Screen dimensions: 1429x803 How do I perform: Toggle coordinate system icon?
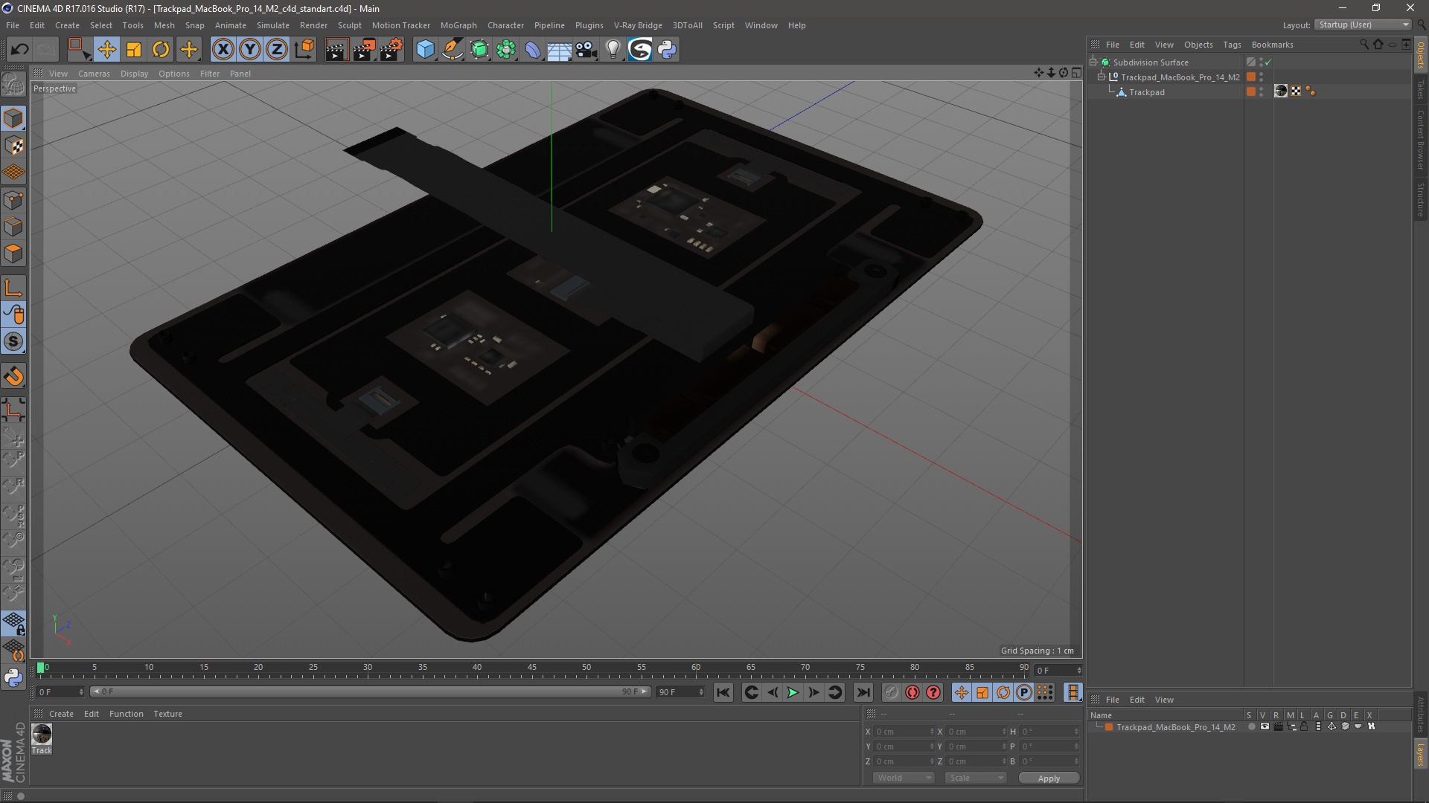click(x=304, y=50)
